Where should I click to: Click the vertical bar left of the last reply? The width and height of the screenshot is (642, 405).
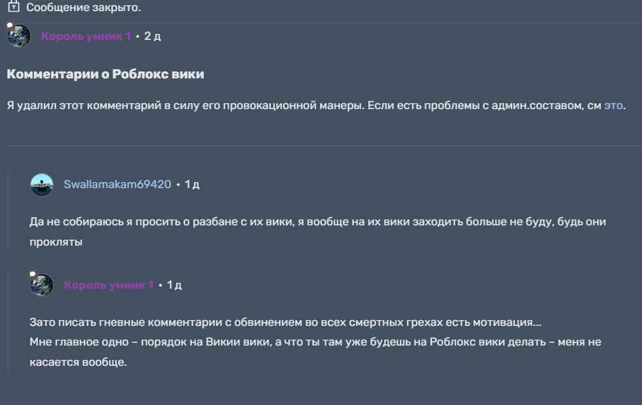point(8,323)
